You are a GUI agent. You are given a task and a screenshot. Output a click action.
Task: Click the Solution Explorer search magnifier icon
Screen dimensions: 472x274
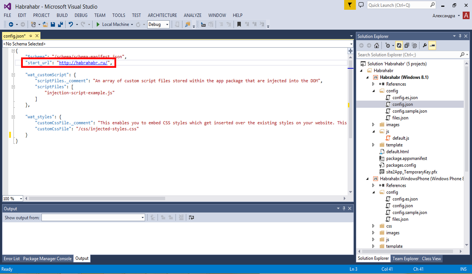coord(462,55)
